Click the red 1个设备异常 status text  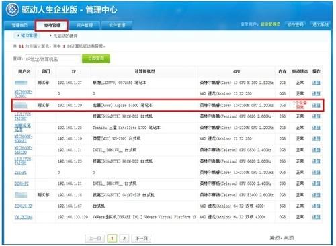[x=300, y=105]
